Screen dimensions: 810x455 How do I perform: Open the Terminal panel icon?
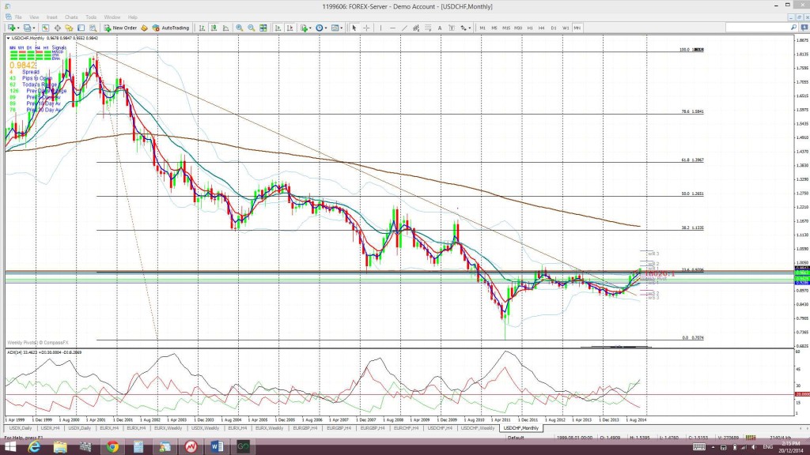click(x=81, y=28)
